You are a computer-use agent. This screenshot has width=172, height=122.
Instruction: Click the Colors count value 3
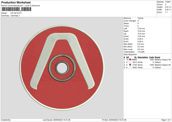coord(166,5)
